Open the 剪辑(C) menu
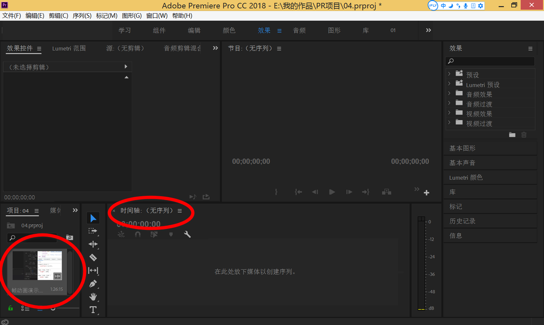Image resolution: width=544 pixels, height=325 pixels. coord(58,15)
